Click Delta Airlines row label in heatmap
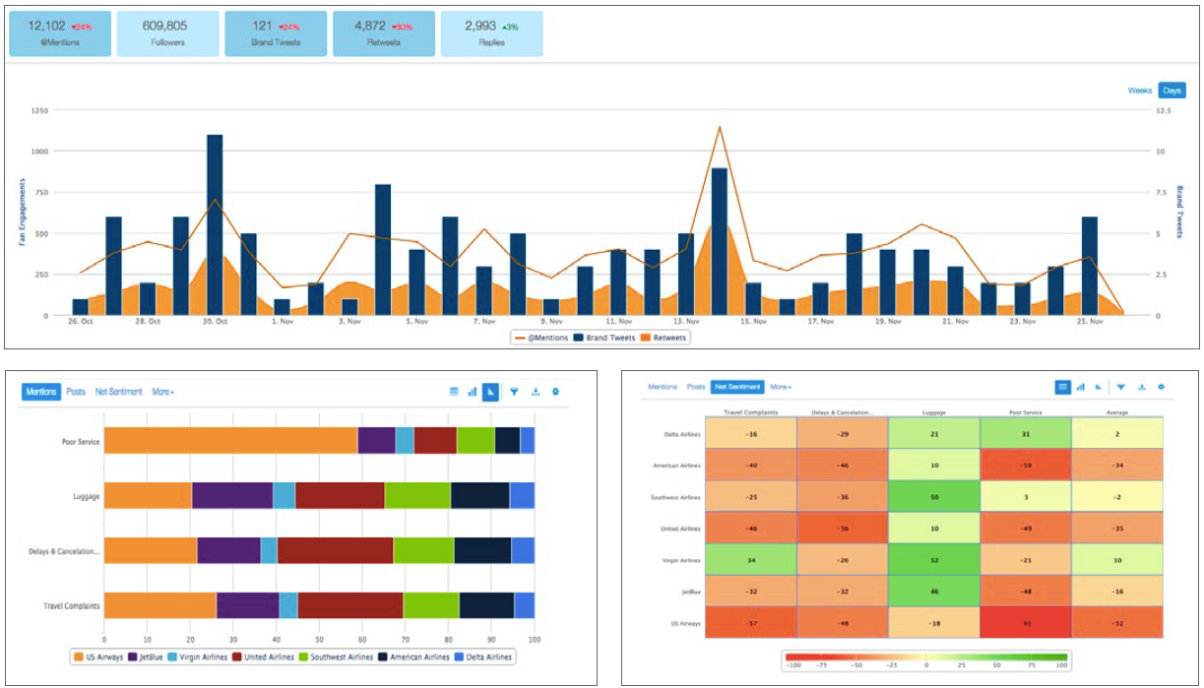Image resolution: width=1204 pixels, height=688 pixels. click(682, 433)
